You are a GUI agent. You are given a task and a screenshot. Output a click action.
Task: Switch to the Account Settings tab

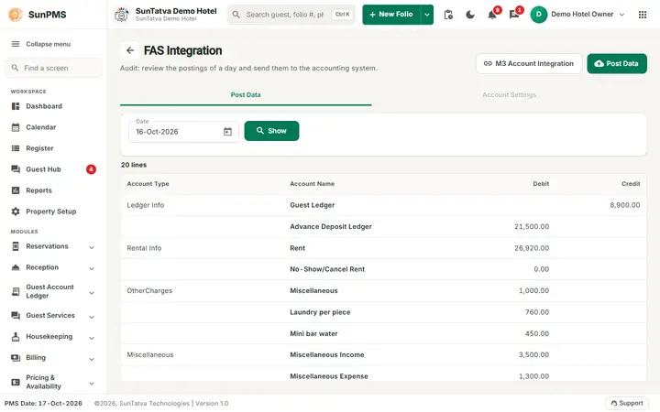click(x=509, y=95)
